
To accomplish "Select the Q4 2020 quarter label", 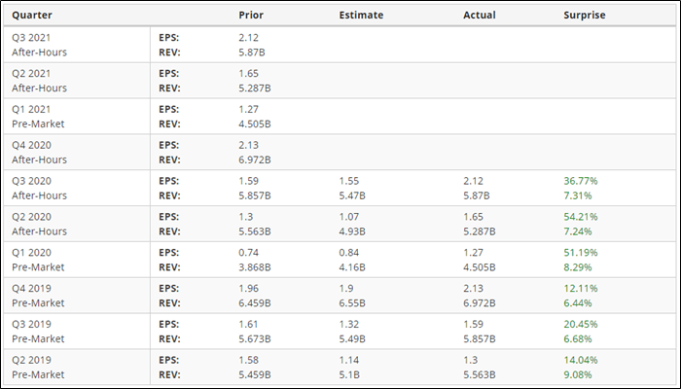I will pos(33,145).
